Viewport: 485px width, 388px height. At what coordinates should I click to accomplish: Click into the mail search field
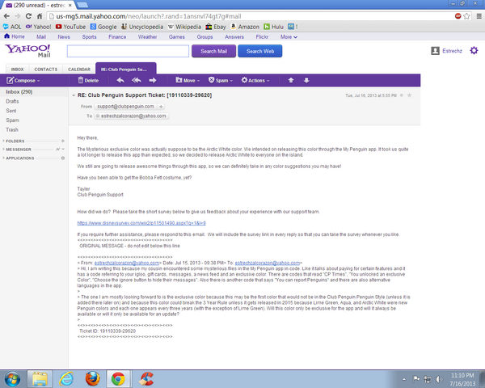[x=128, y=51]
